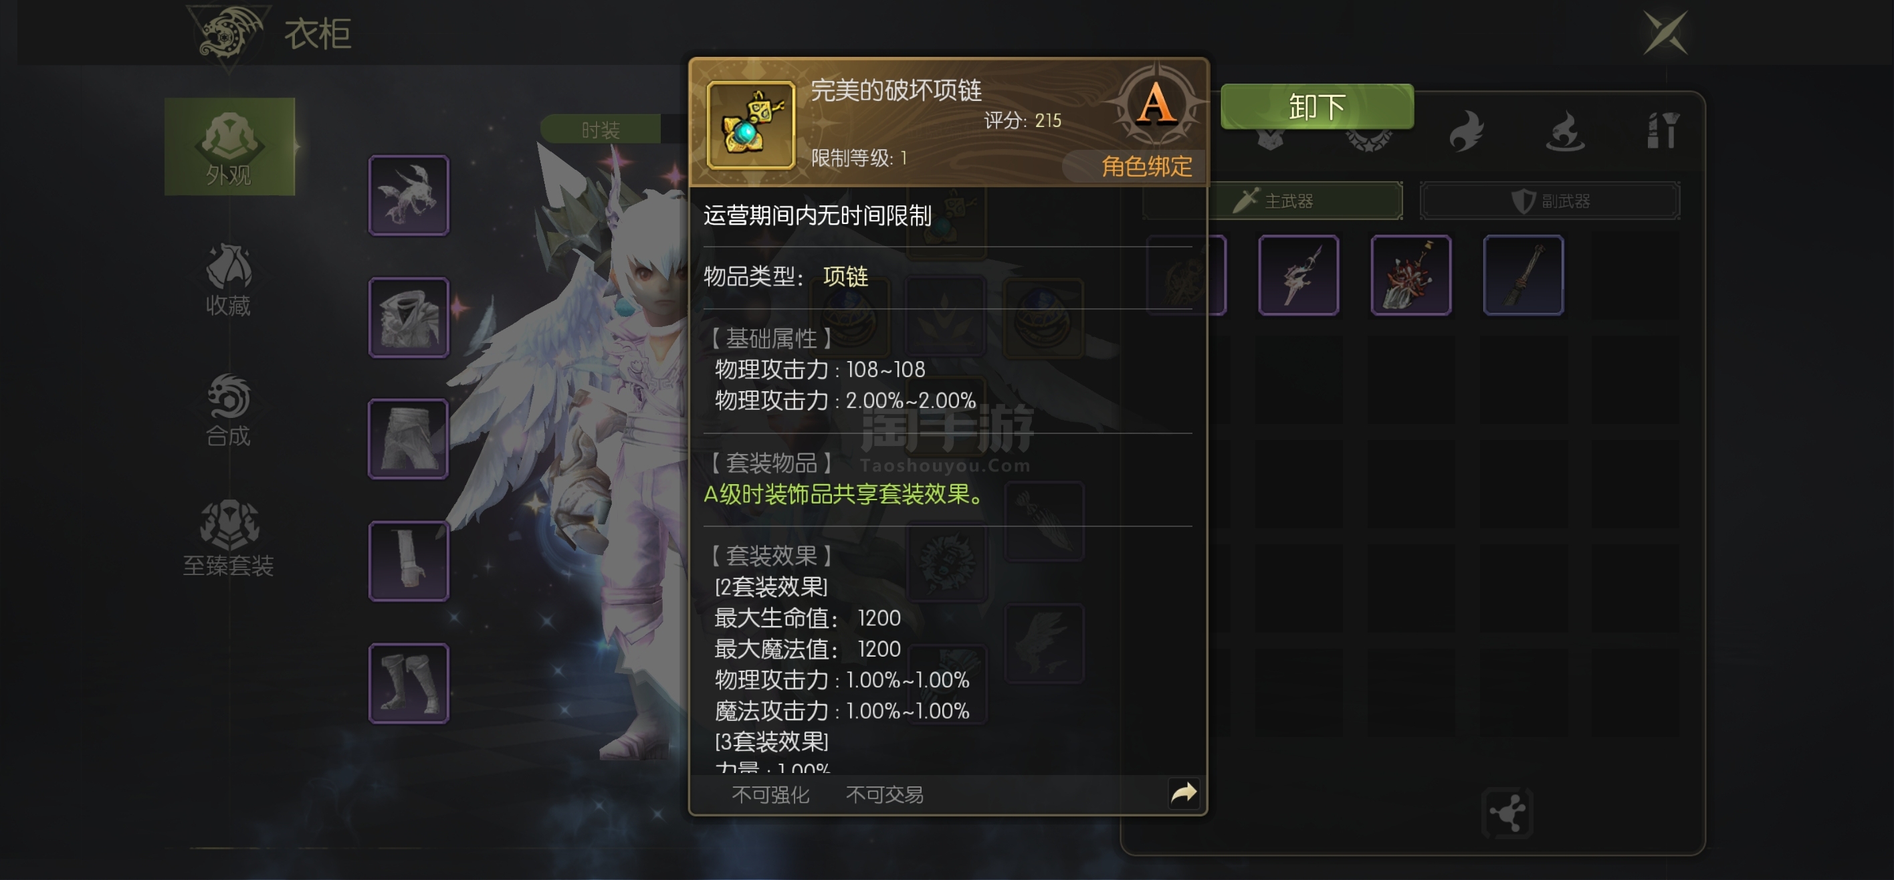
Task: Open the flame category icon in right panel
Action: point(1466,131)
